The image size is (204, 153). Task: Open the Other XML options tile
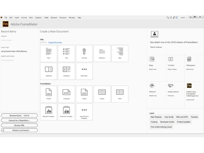pos(84,71)
